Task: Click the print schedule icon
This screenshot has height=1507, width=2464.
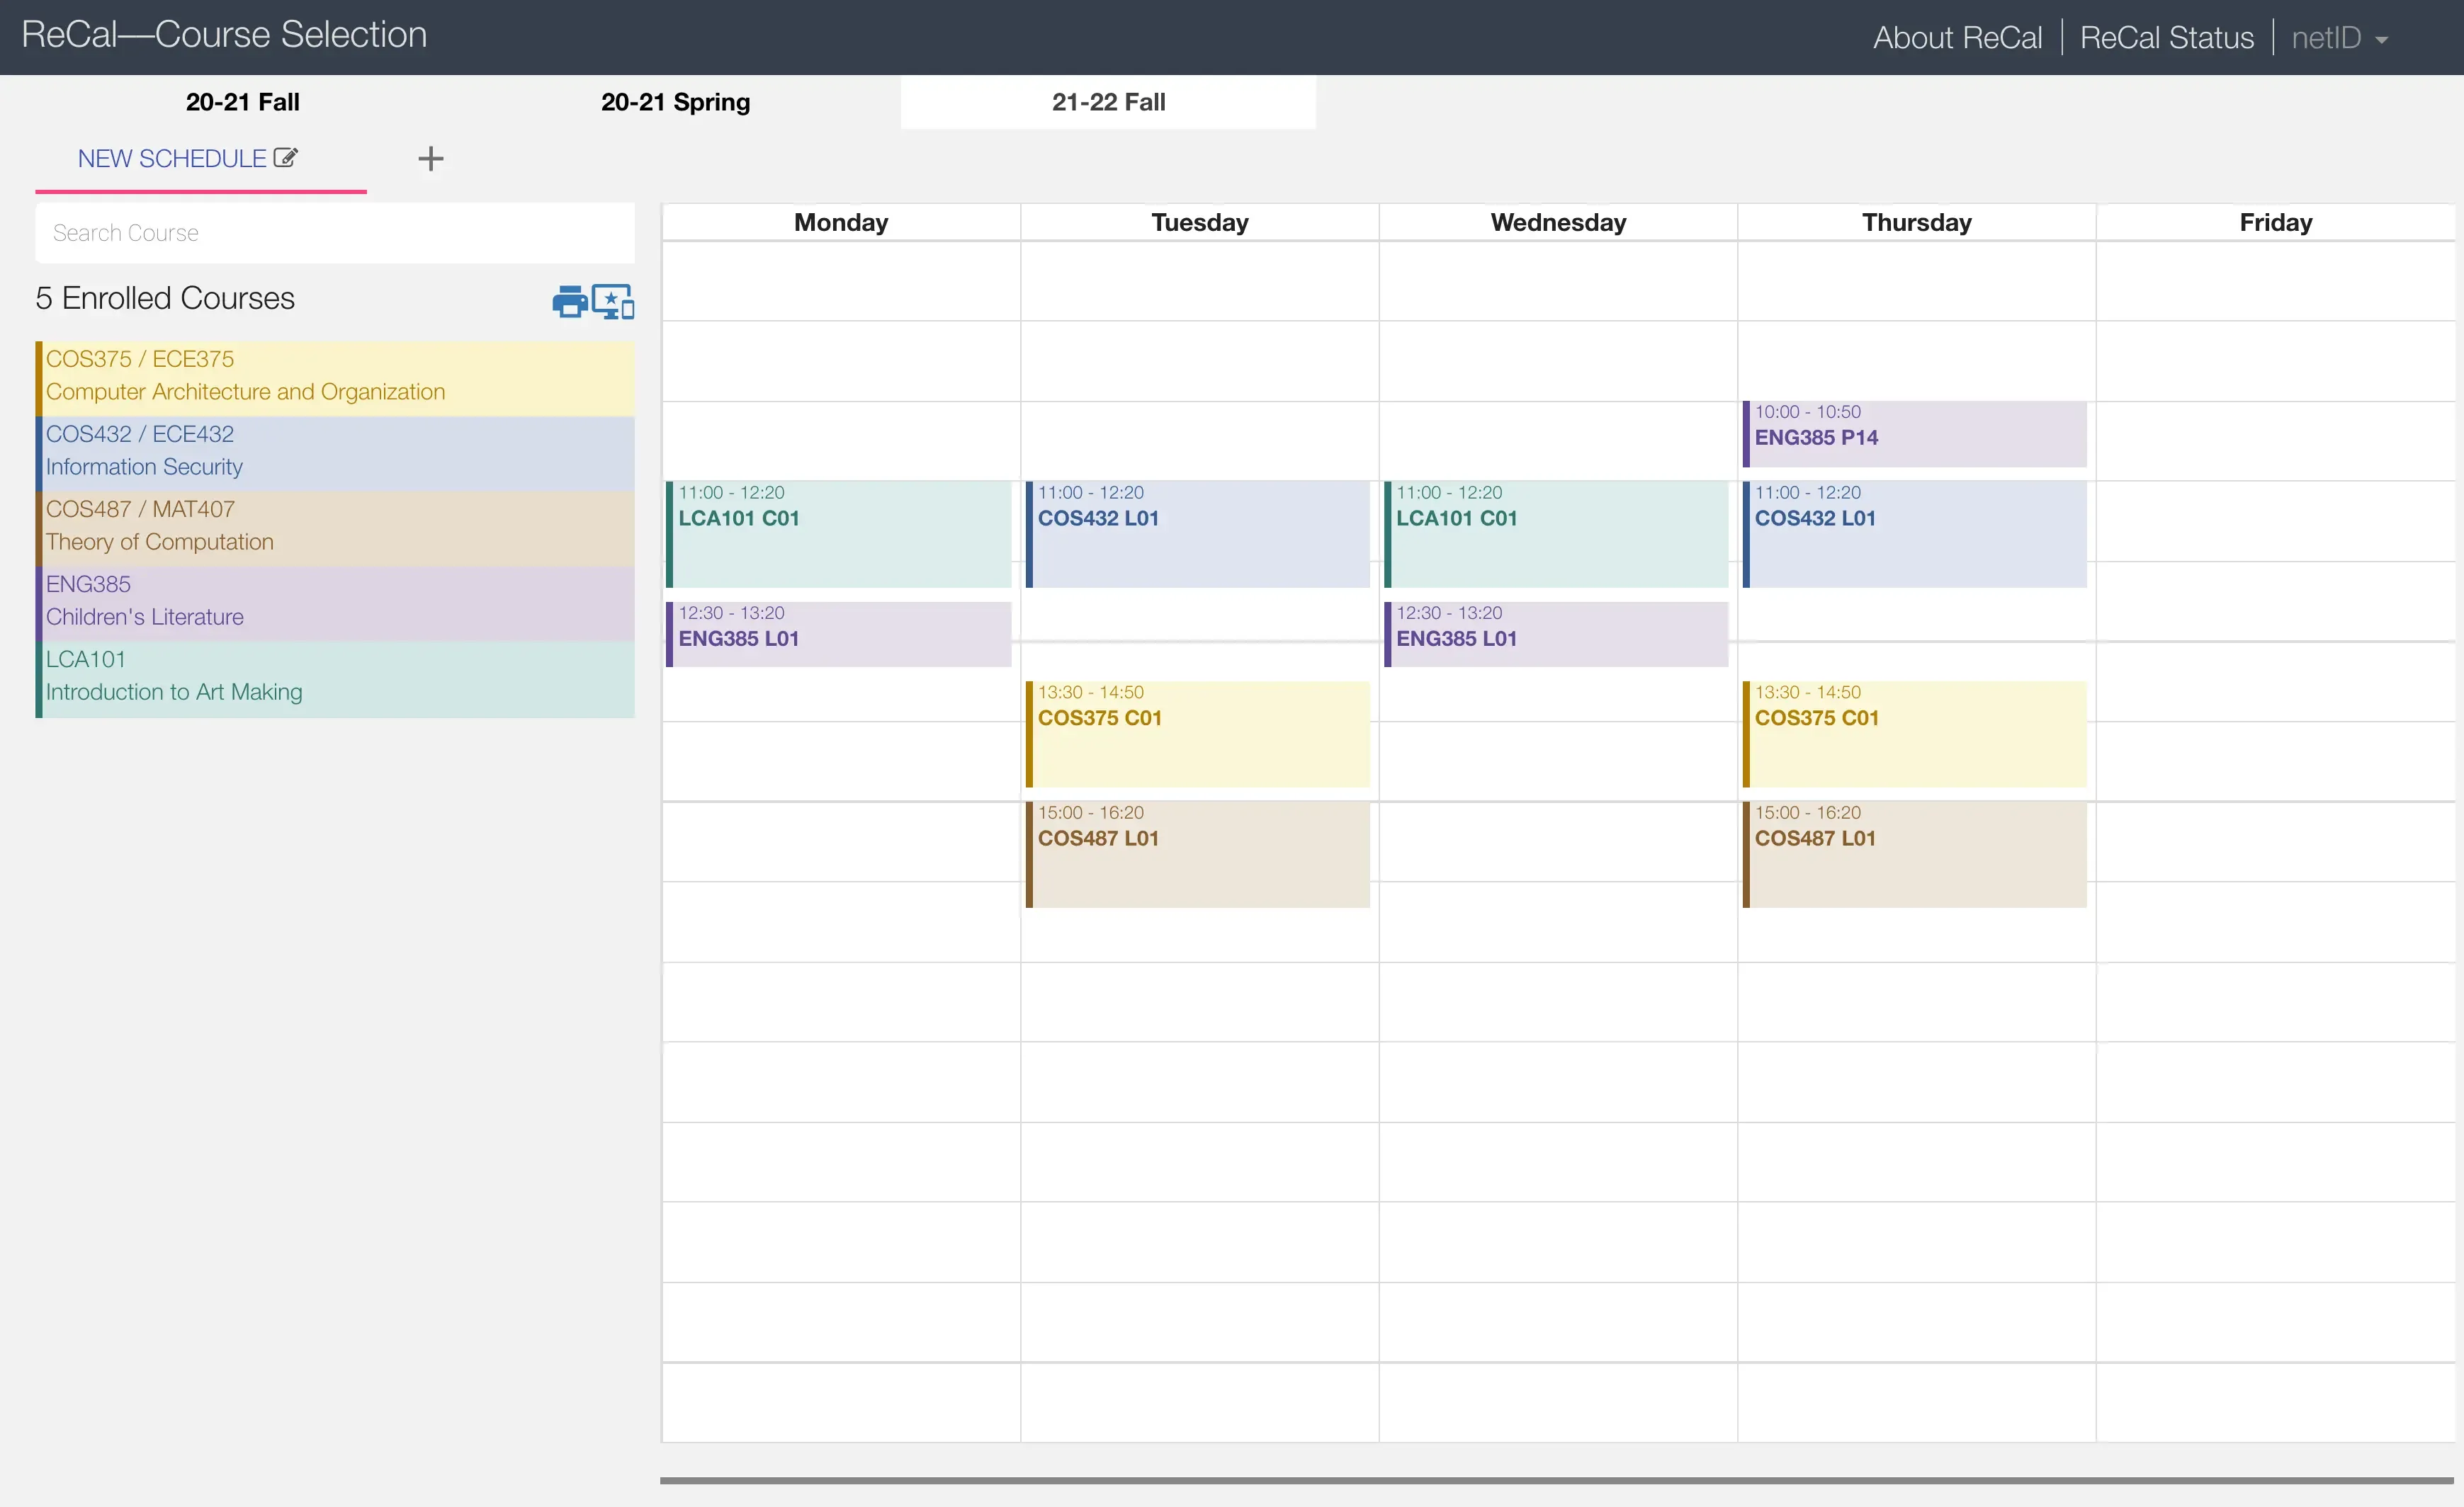Action: [569, 301]
